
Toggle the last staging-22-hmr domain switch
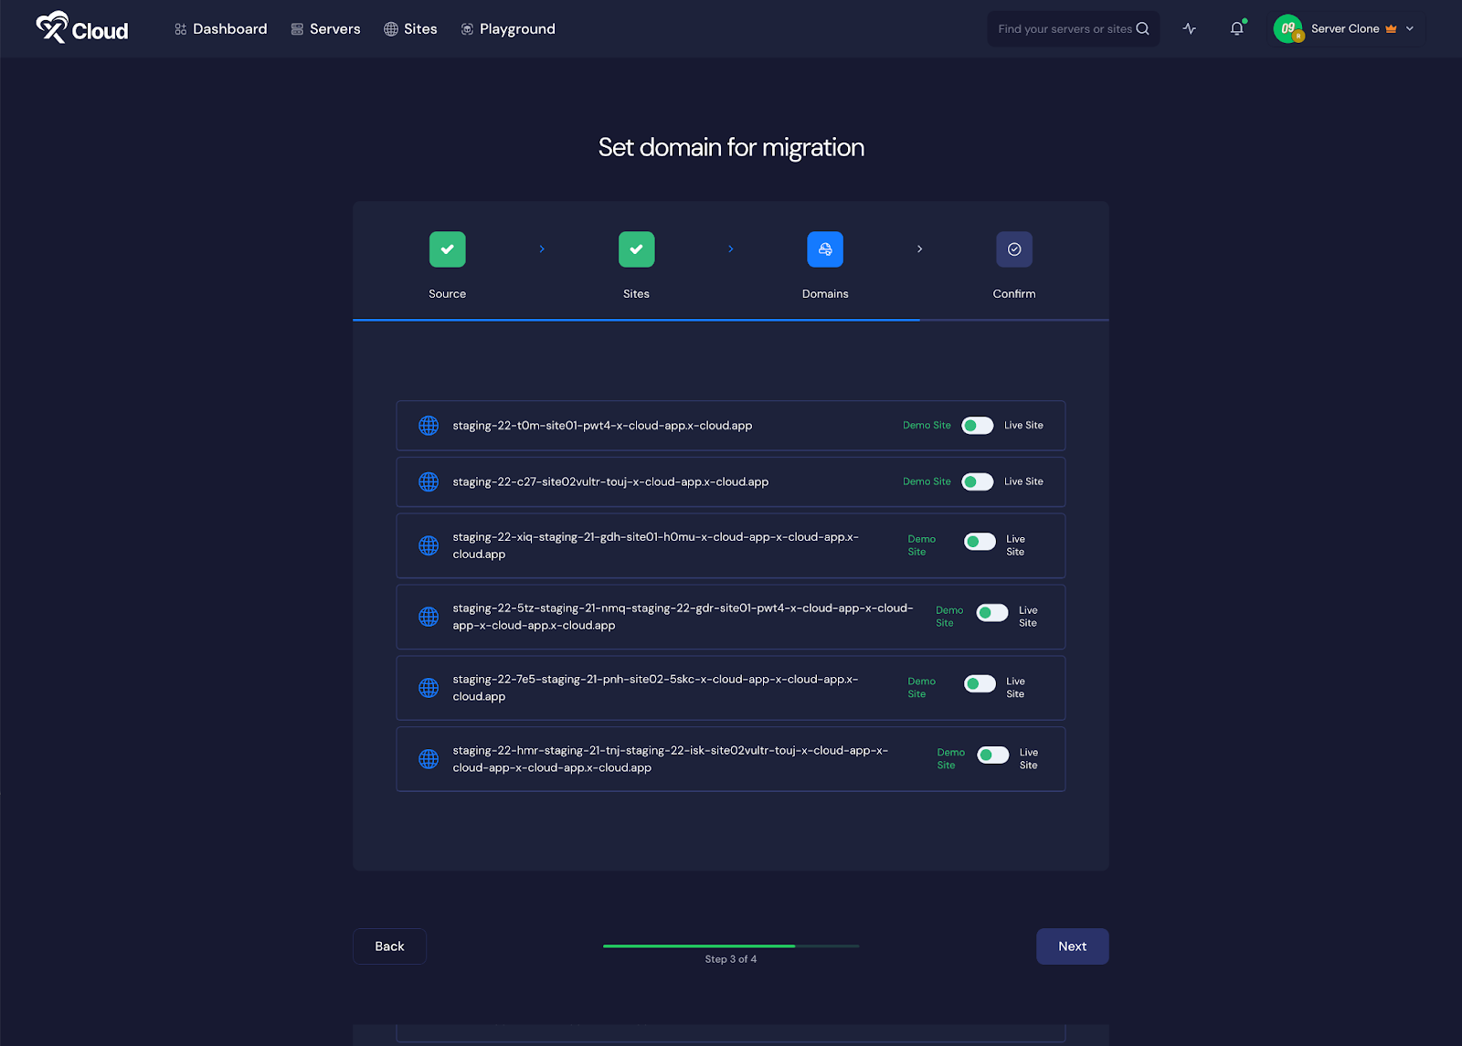point(991,755)
